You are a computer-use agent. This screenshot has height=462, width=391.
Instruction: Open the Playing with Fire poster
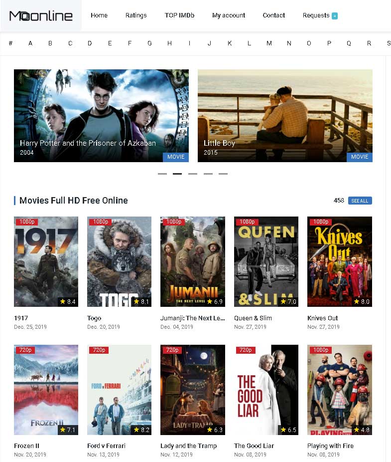340,390
